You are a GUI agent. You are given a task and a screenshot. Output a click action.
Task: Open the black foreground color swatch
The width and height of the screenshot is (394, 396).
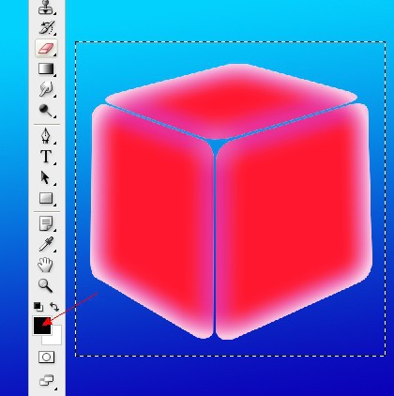click(x=42, y=326)
